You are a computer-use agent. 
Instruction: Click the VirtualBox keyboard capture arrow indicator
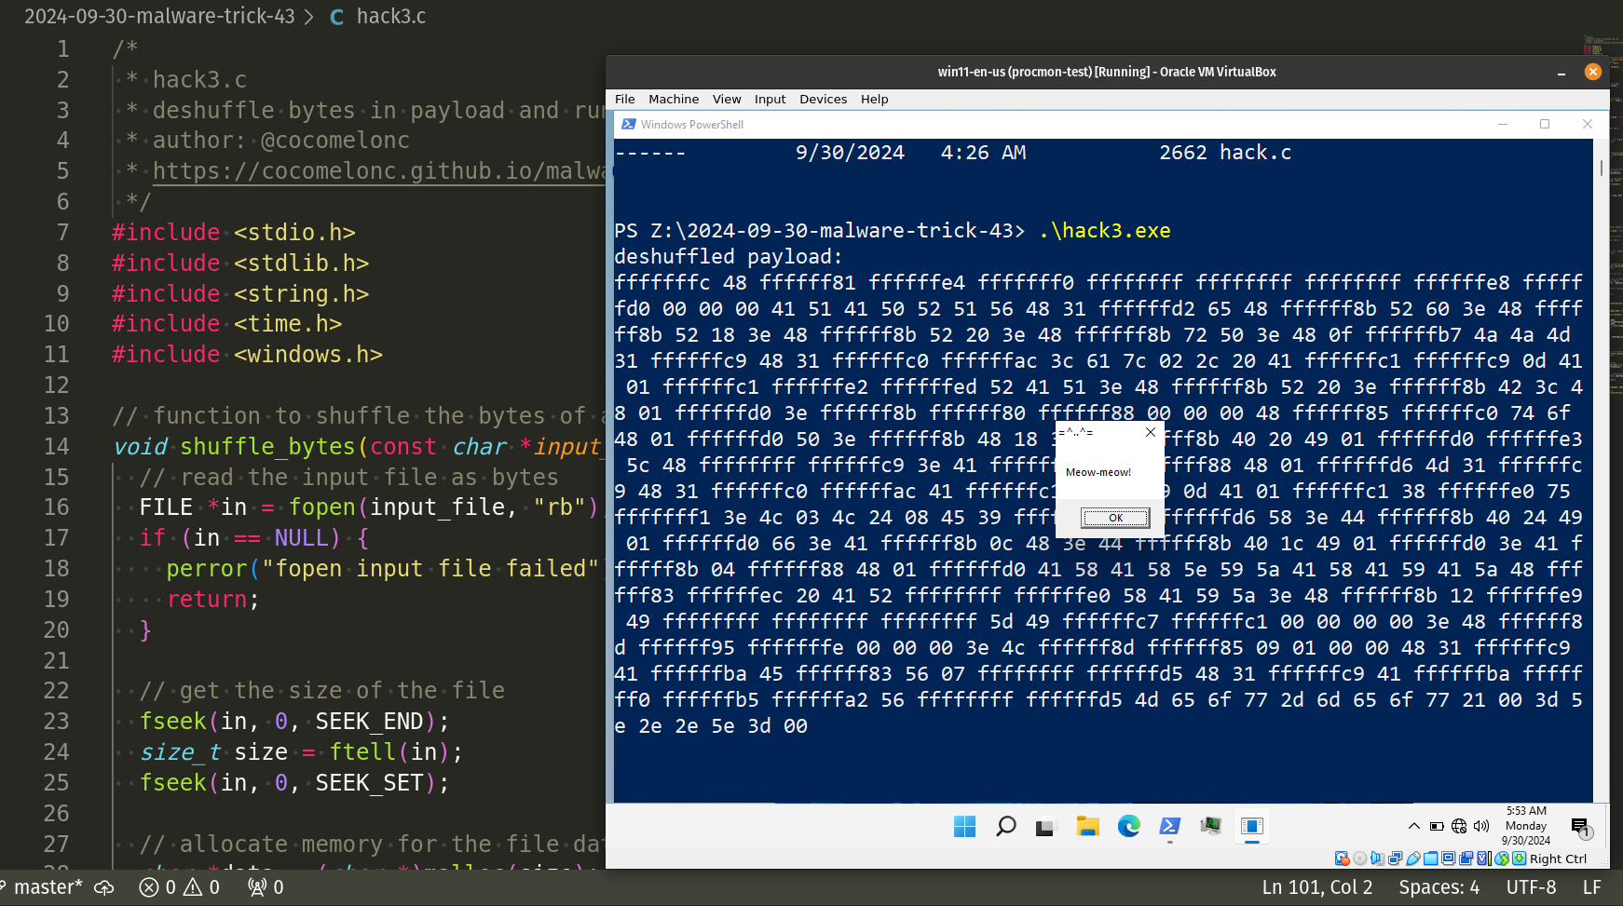click(1519, 859)
